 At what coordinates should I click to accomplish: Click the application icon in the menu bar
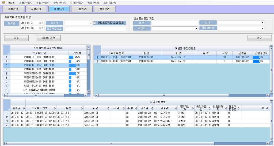3,2
